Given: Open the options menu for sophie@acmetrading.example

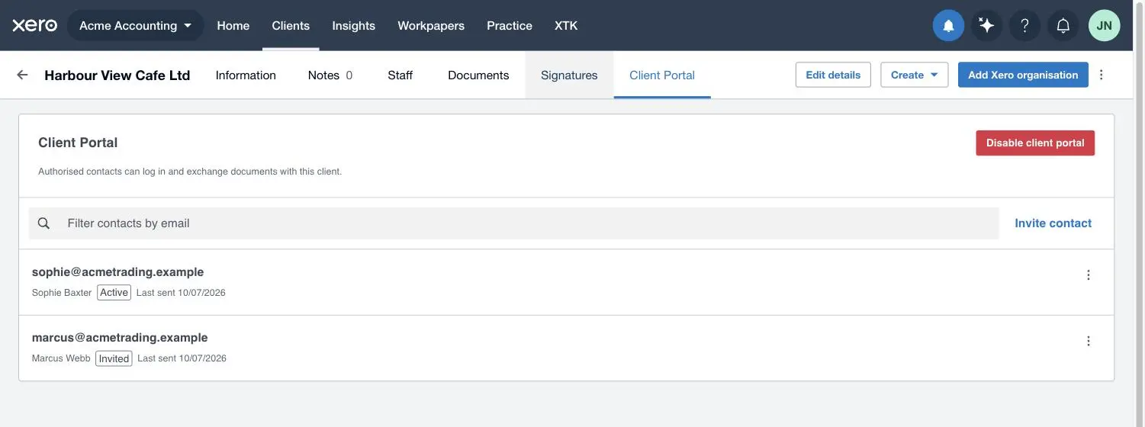Looking at the screenshot, I should tap(1089, 275).
